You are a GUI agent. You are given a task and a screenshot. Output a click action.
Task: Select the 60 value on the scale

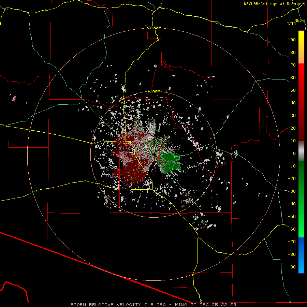click(293, 77)
